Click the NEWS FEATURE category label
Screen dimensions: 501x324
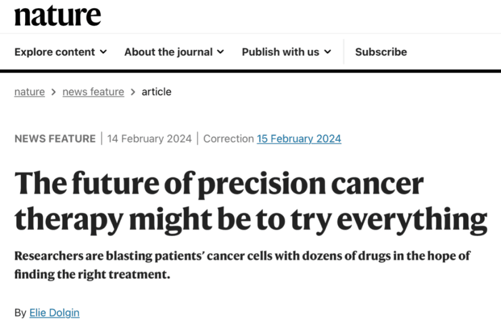click(x=55, y=139)
